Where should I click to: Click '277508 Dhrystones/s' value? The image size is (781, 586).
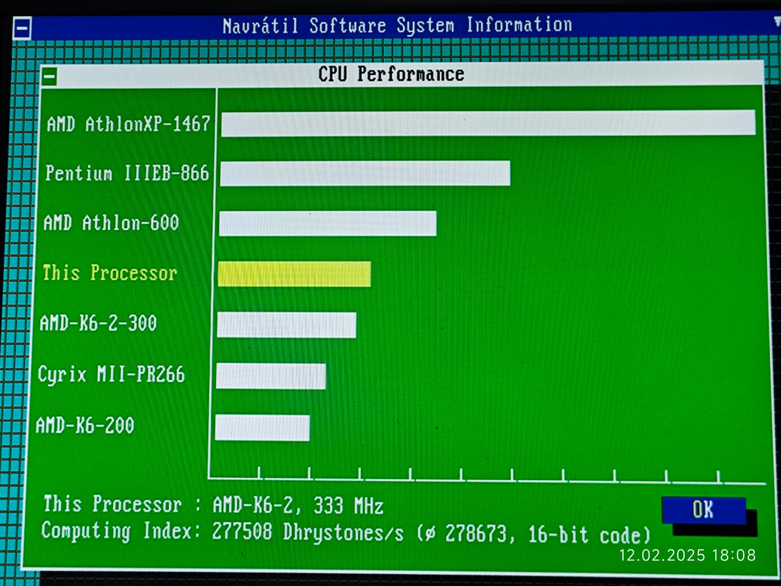tap(308, 533)
